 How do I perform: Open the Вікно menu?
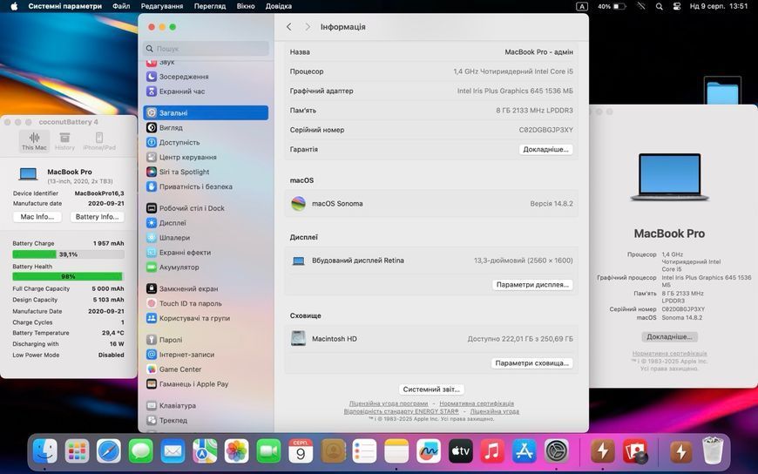click(x=246, y=6)
